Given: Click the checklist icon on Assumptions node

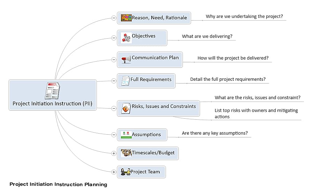Looking at the screenshot, I should coord(126,135).
